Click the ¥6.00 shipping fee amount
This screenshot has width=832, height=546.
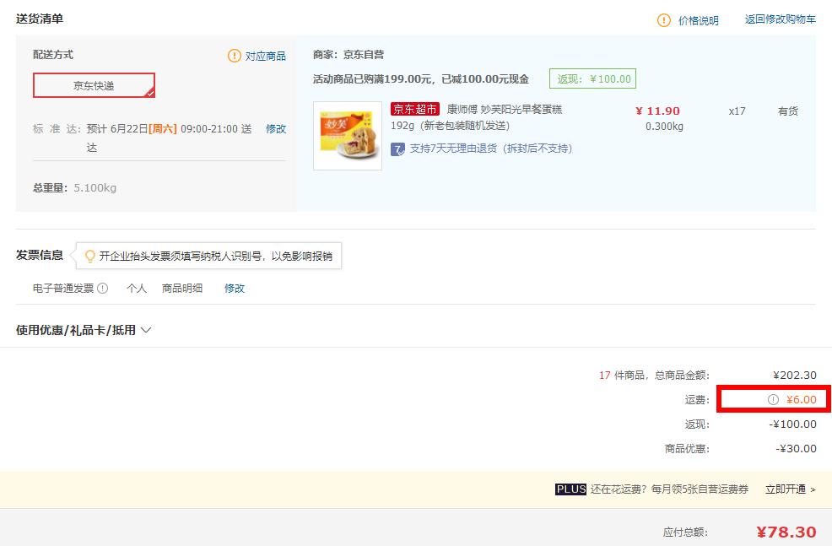point(802,399)
